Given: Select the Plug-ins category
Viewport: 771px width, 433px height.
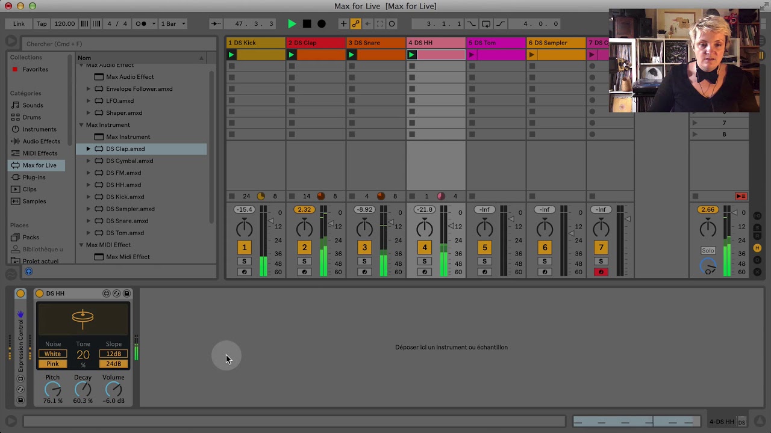Looking at the screenshot, I should click(x=34, y=177).
